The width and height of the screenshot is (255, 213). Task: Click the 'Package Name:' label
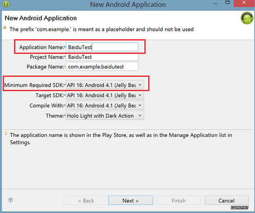(x=45, y=67)
